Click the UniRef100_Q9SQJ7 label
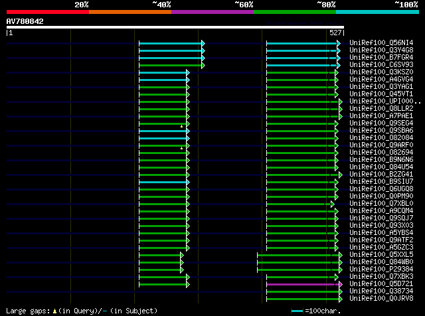 (x=381, y=218)
